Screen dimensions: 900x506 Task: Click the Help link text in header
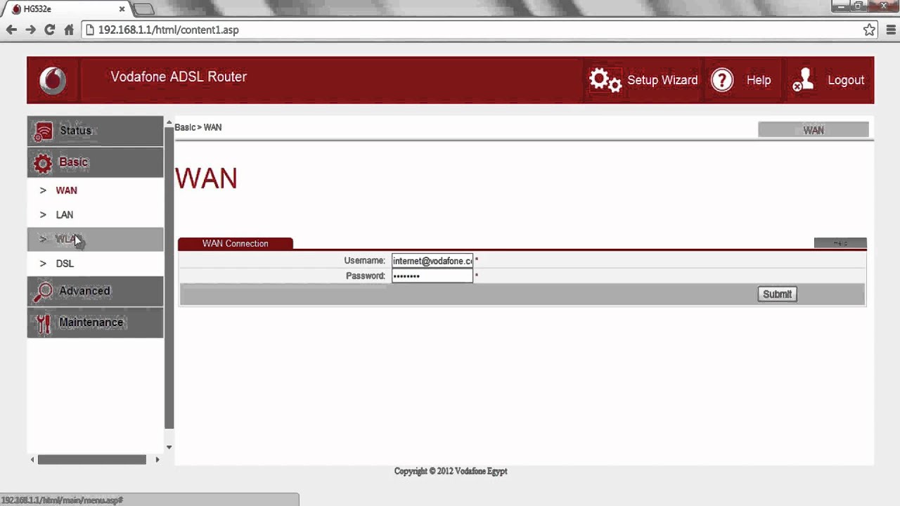click(x=759, y=80)
